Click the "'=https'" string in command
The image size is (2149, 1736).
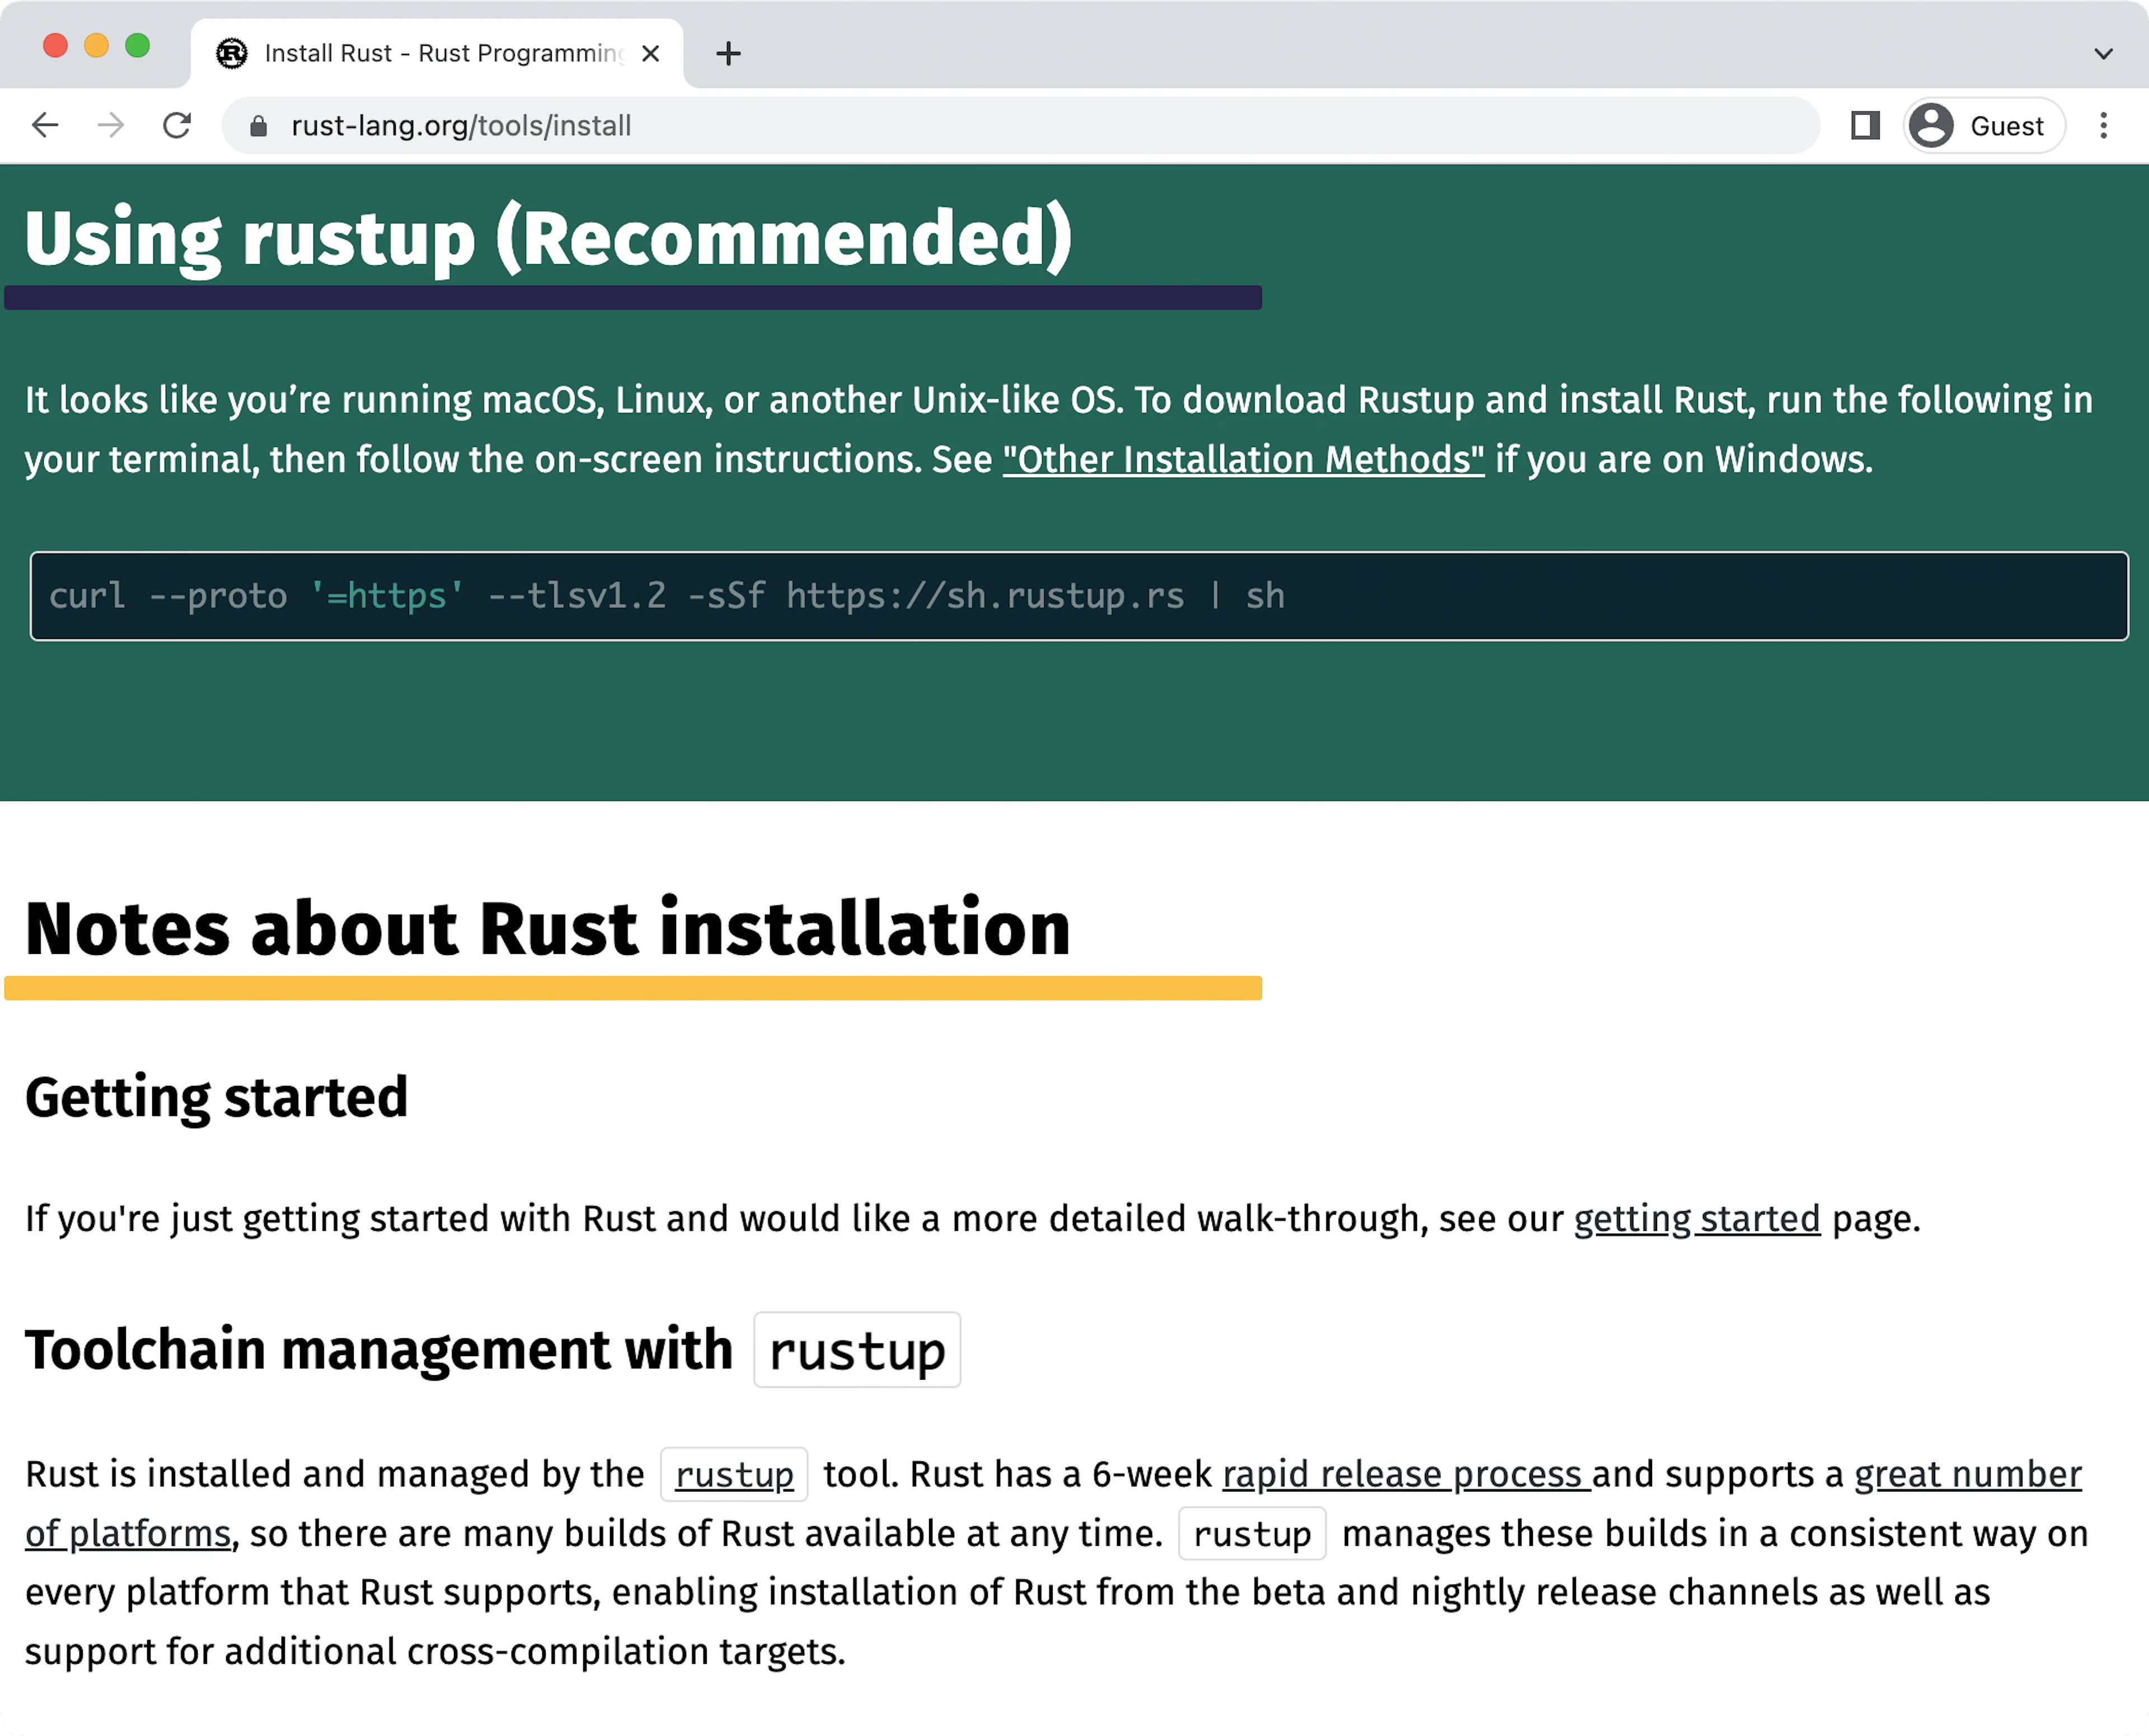coord(386,596)
